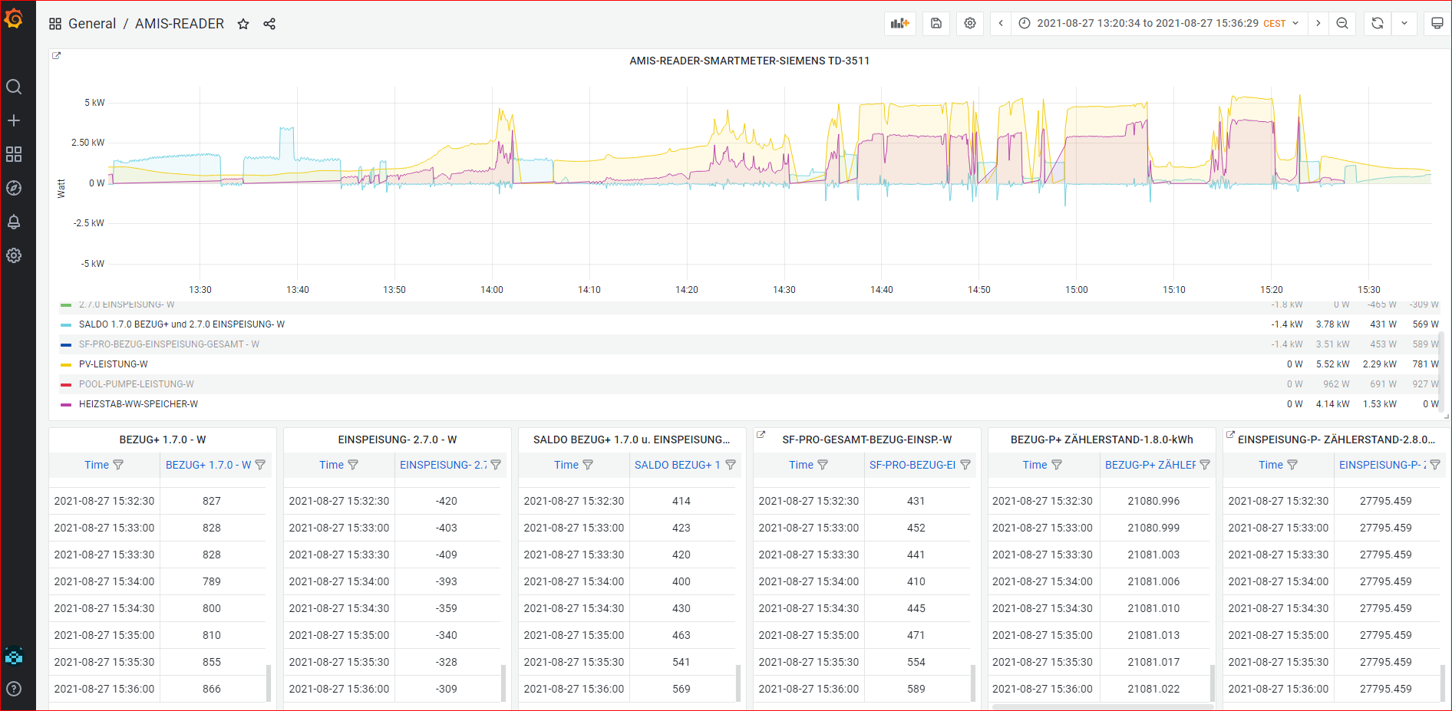Share the dashboard via share icon
This screenshot has height=711, width=1452.
[x=269, y=24]
